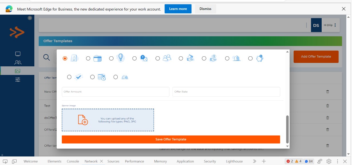352x165 pixels.
Task: Expand the left sidebar with the chevron arrow
Action: tap(30, 18)
